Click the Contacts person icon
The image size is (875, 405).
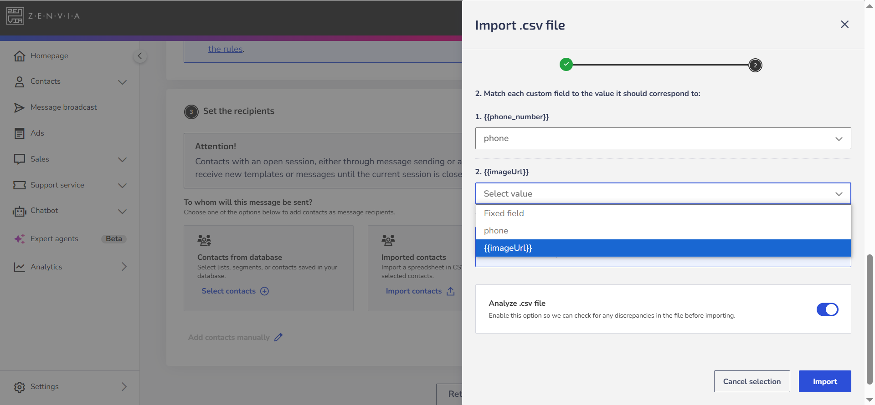click(x=19, y=82)
